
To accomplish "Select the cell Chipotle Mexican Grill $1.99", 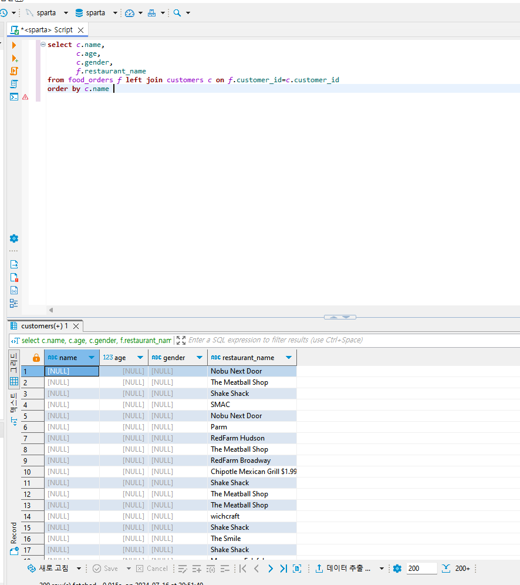I will tap(252, 472).
